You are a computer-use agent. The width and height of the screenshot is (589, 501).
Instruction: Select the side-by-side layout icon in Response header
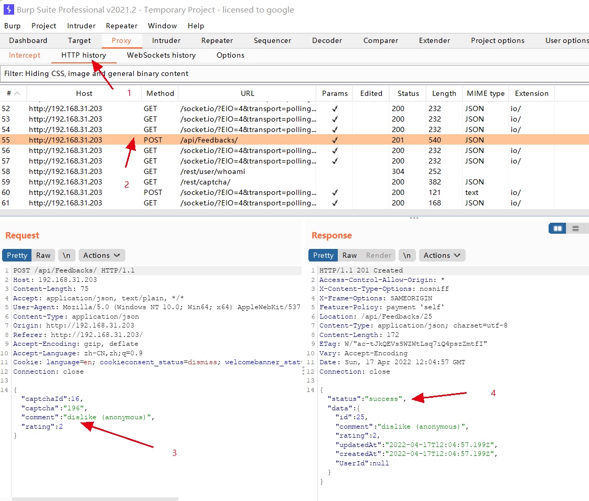[557, 228]
